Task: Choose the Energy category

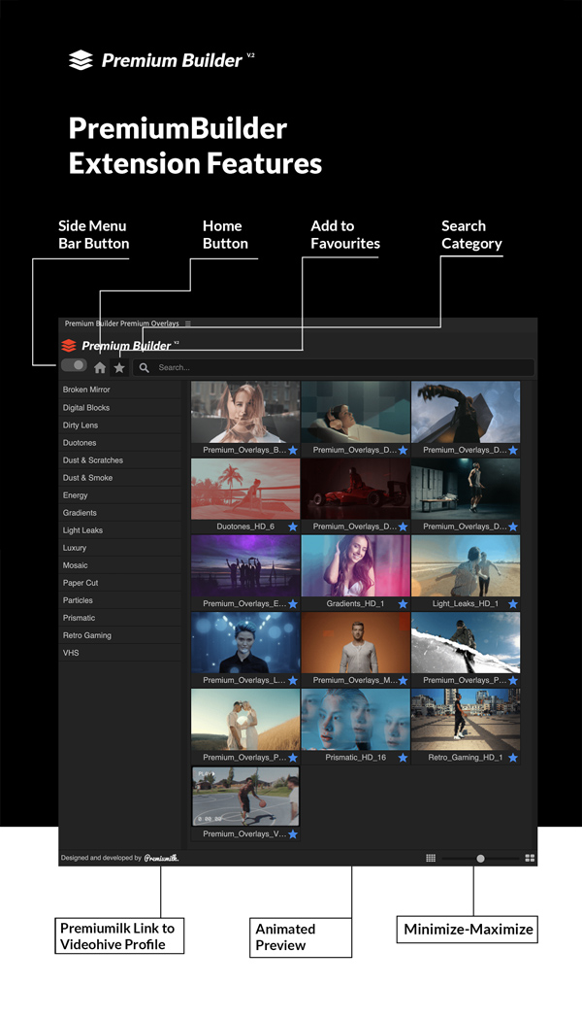Action: (120, 495)
